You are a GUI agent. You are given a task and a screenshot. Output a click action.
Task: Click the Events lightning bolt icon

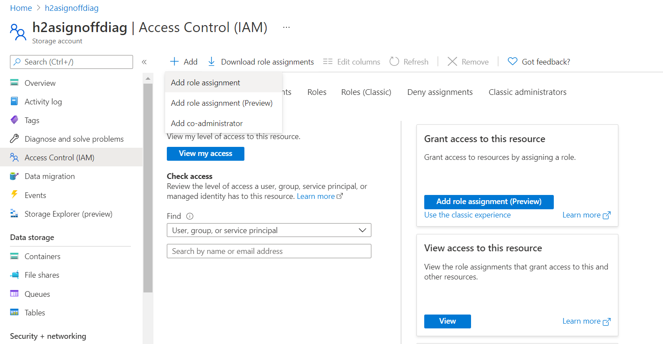click(14, 195)
